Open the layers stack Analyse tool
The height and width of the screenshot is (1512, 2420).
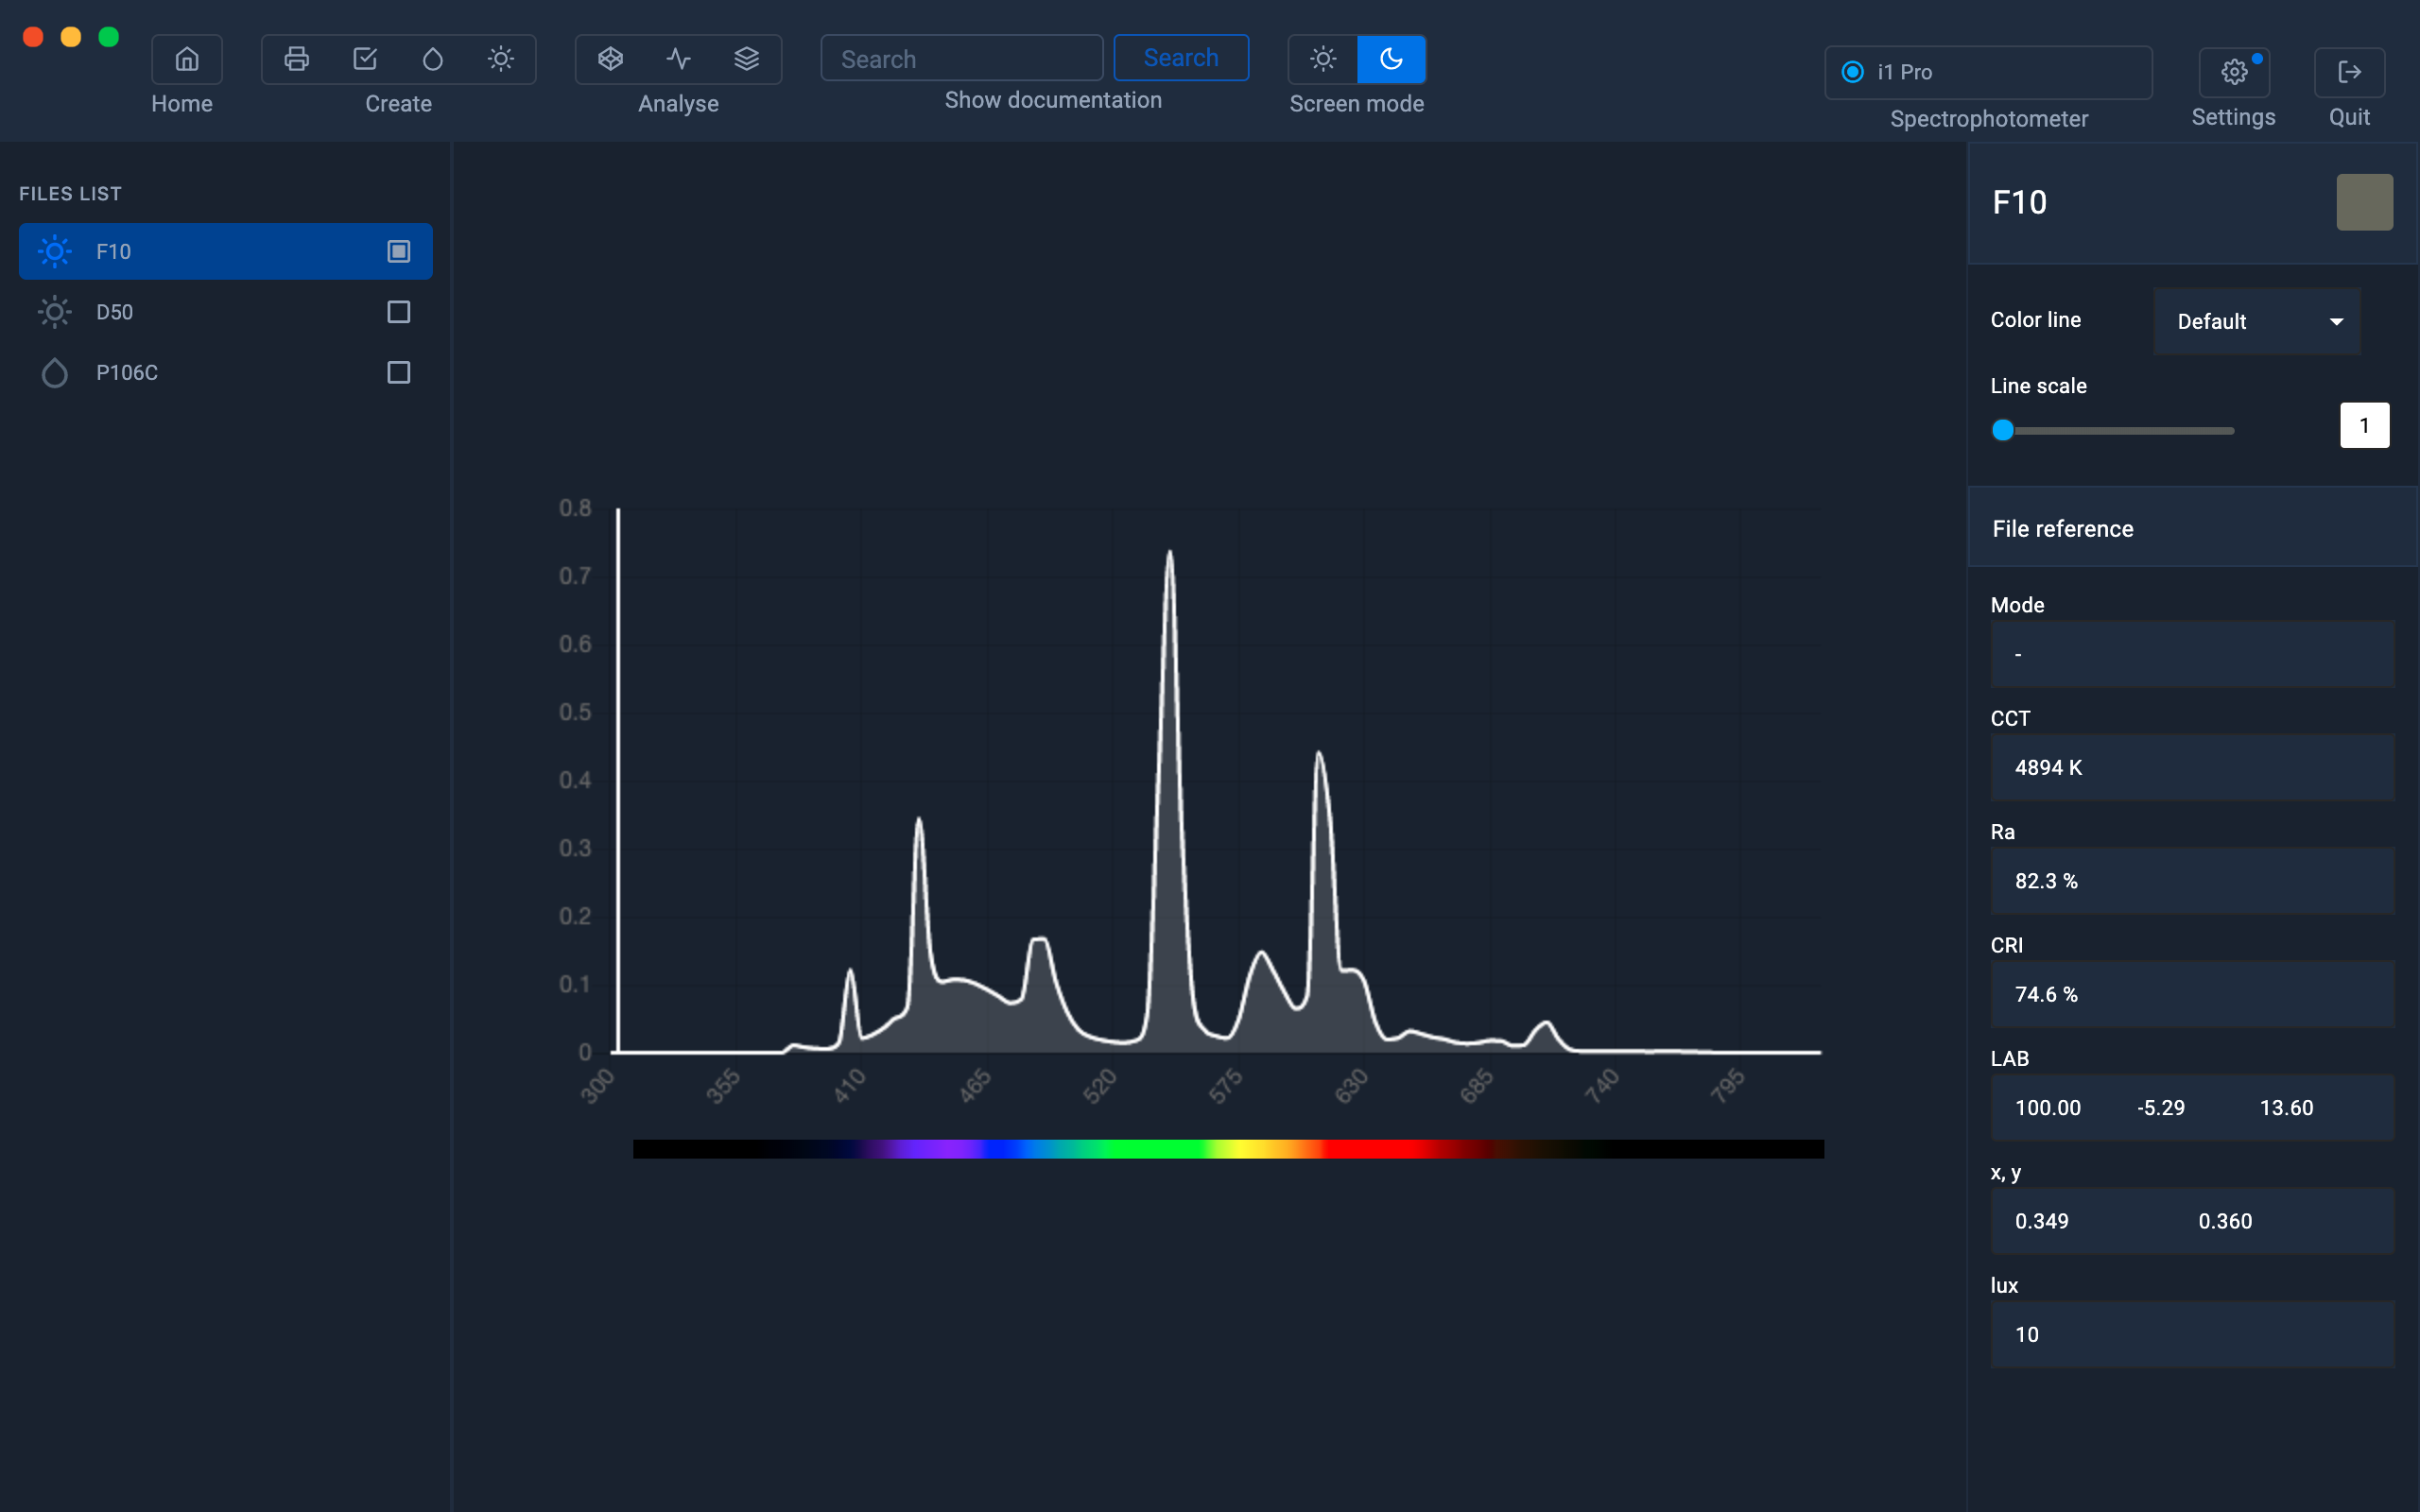pos(747,59)
